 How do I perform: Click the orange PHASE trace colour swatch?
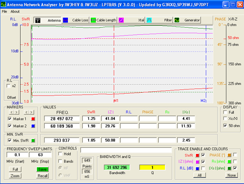pos(229,155)
